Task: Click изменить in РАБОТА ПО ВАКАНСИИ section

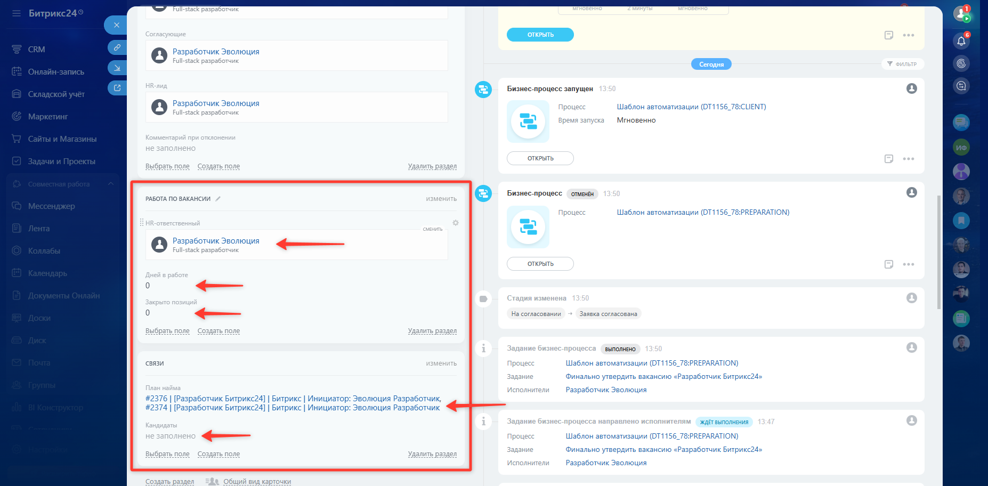Action: click(441, 199)
